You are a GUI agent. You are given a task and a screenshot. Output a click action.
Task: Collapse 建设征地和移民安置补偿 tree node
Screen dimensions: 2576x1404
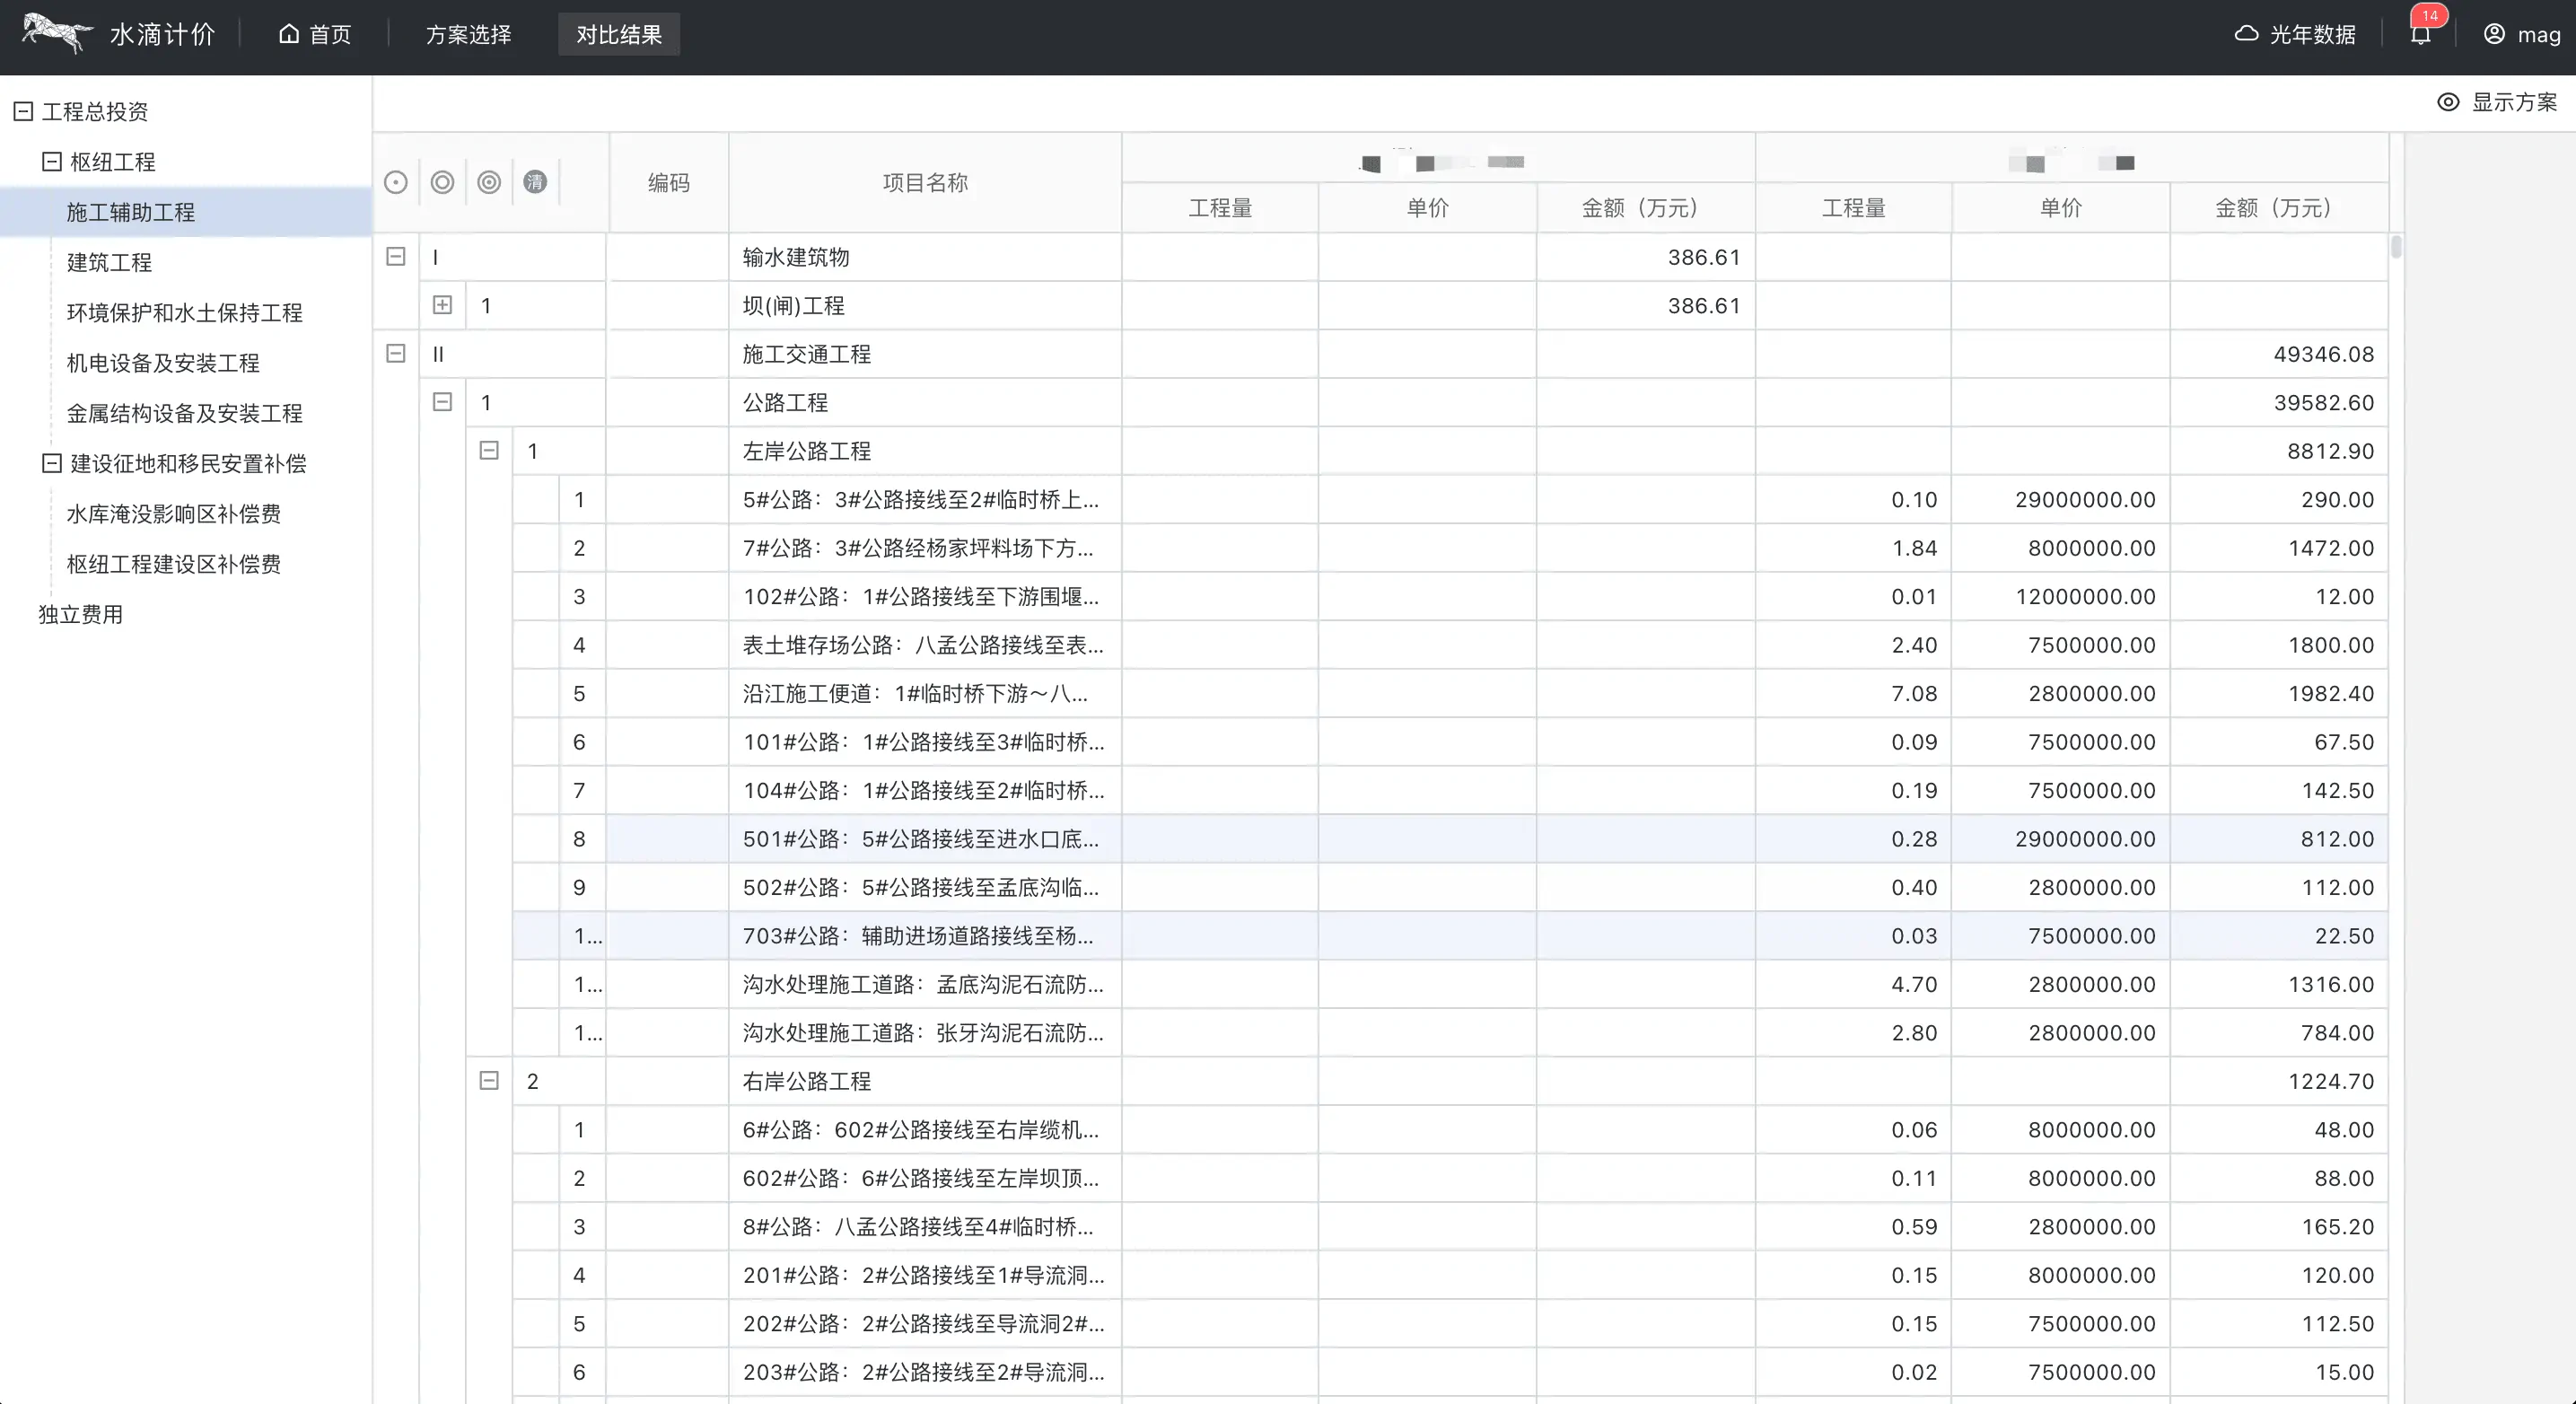[x=51, y=463]
